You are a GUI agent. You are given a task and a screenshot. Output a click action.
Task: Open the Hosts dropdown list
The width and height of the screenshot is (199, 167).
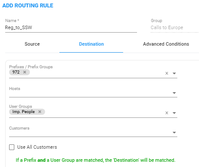click(x=174, y=93)
